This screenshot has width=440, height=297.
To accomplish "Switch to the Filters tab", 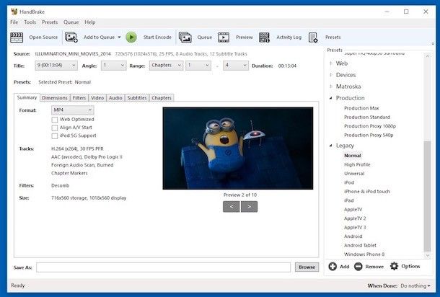I will tap(79, 98).
